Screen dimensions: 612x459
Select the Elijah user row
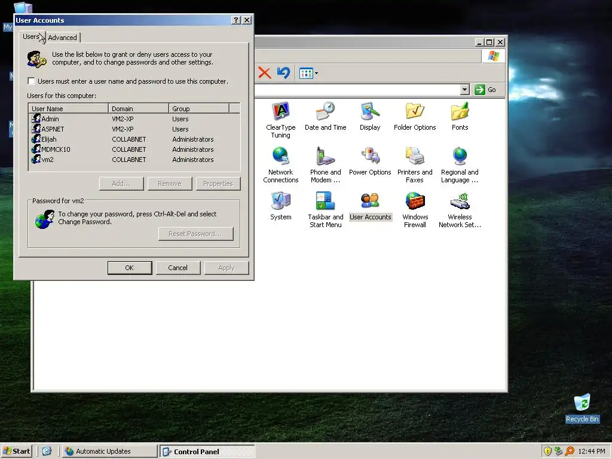tap(134, 139)
